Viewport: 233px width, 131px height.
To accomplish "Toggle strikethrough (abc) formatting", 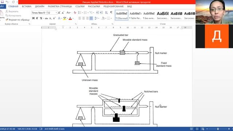I will pyautogui.click(x=47, y=18).
